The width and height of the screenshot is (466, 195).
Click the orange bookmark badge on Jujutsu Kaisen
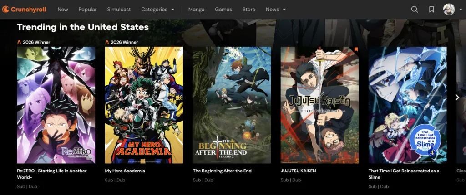(x=356, y=49)
